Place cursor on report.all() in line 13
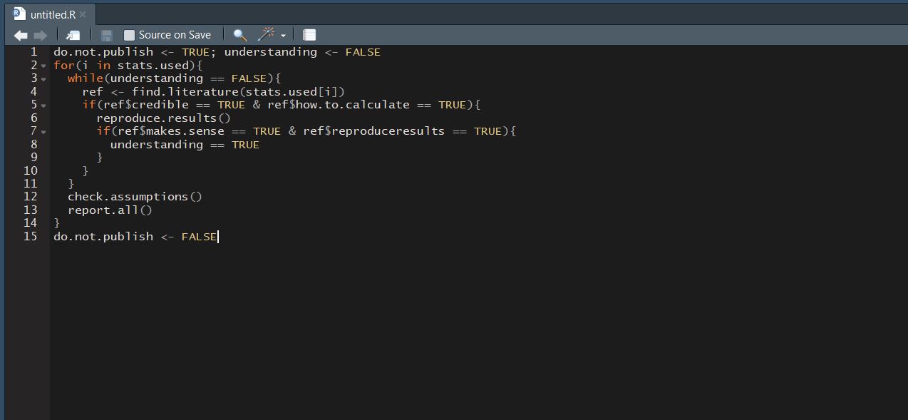The width and height of the screenshot is (908, 420). click(x=110, y=210)
